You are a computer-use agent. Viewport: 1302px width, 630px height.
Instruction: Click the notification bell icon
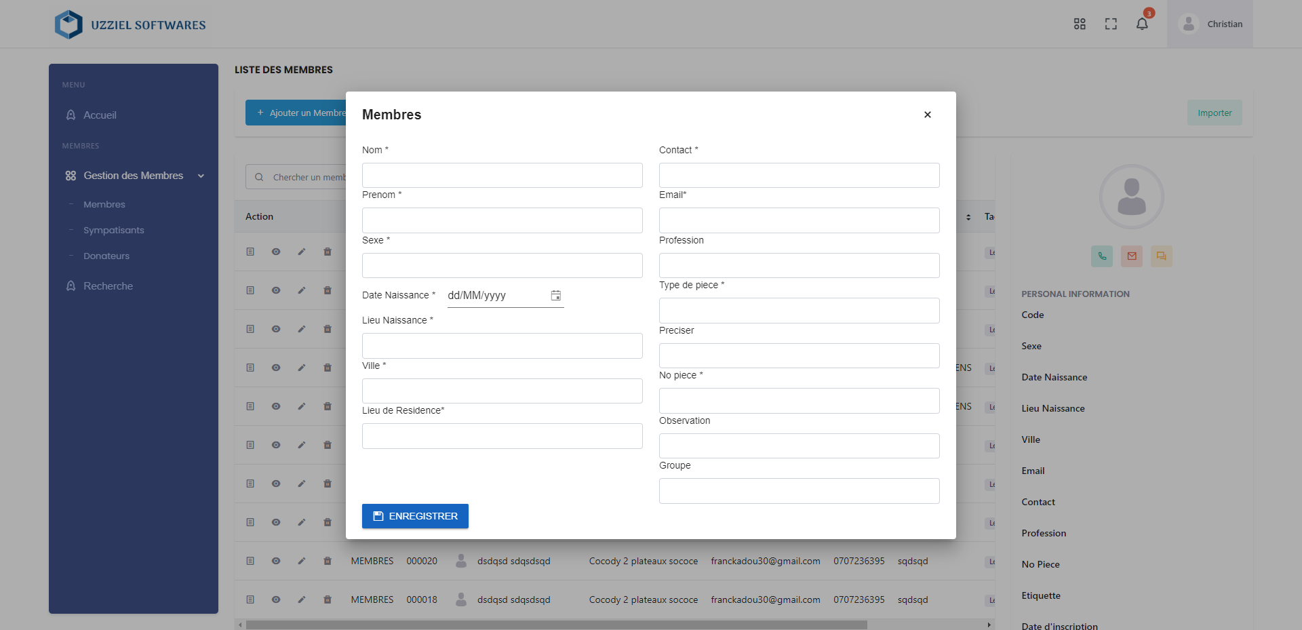tap(1142, 24)
